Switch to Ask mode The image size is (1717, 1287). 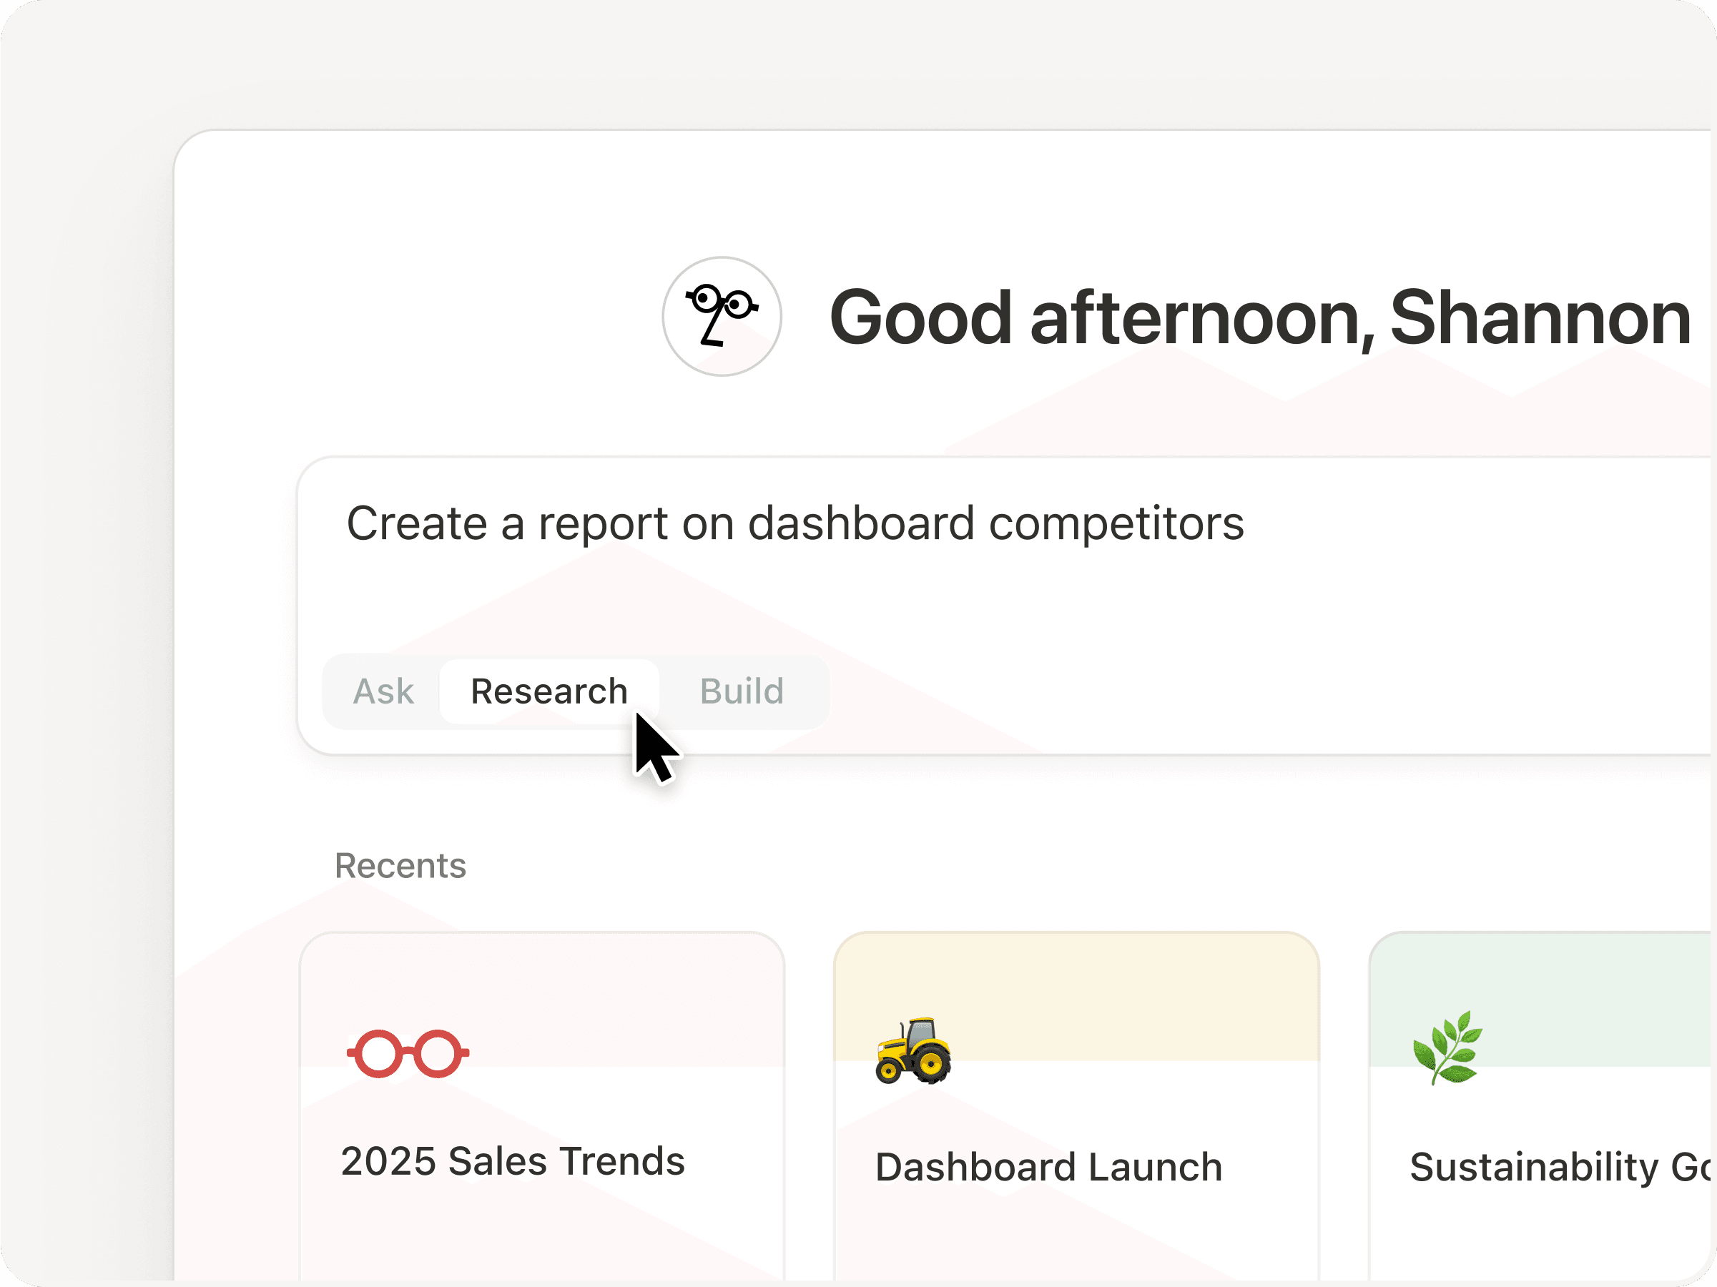coord(383,691)
